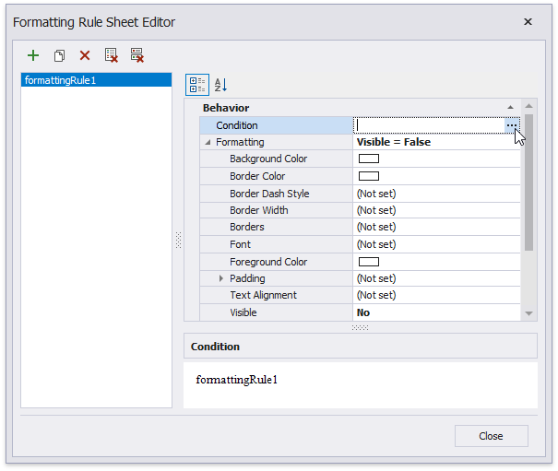Select formattingRule1 in the rules list
The image size is (558, 471).
click(x=96, y=80)
